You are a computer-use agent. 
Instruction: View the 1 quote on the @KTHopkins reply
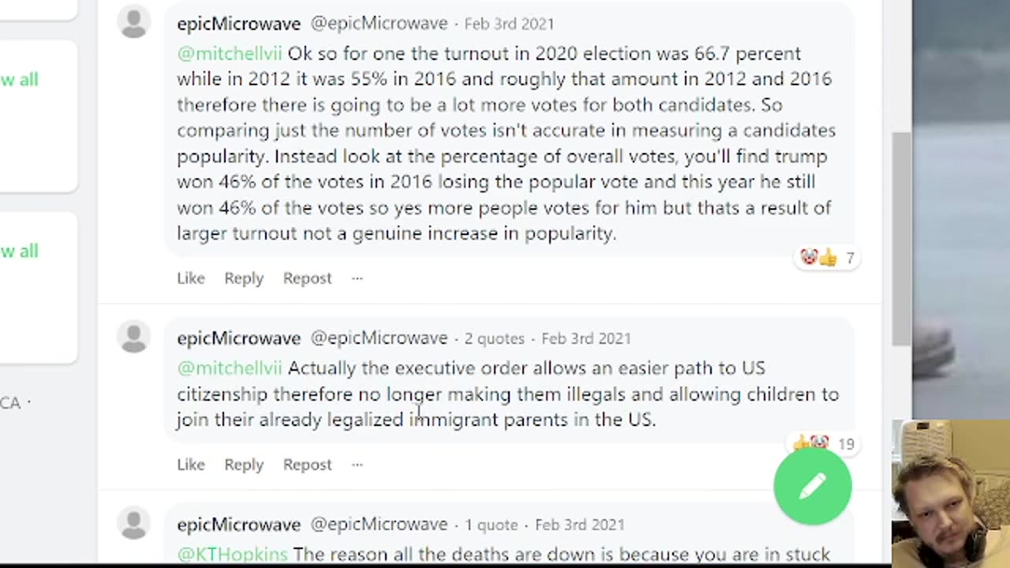click(x=491, y=525)
